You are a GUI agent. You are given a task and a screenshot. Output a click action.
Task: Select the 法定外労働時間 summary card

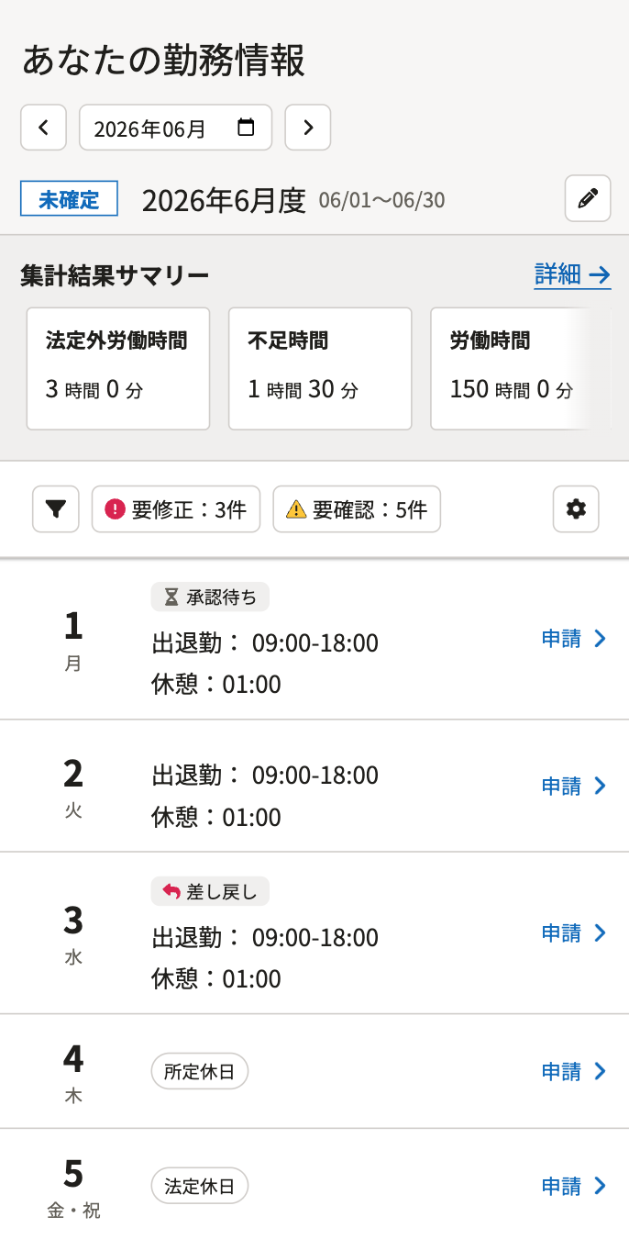click(x=118, y=369)
